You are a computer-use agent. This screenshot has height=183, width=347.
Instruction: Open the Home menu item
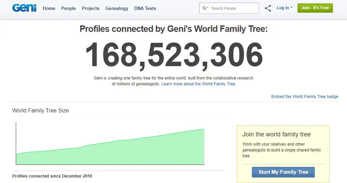point(49,9)
